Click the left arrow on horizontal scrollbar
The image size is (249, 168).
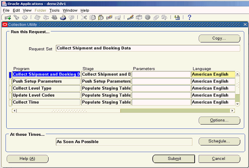pos(14,111)
